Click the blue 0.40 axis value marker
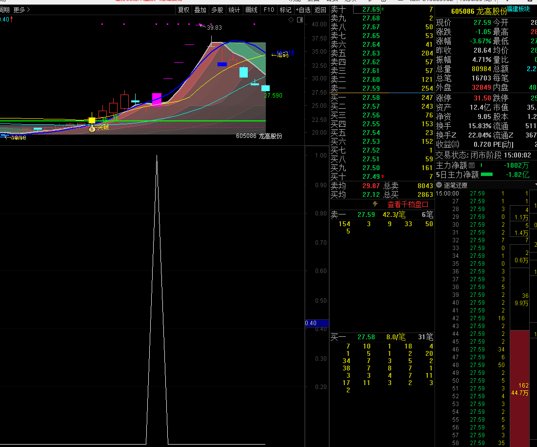Screen dimensions: 537x447 (x=311, y=323)
